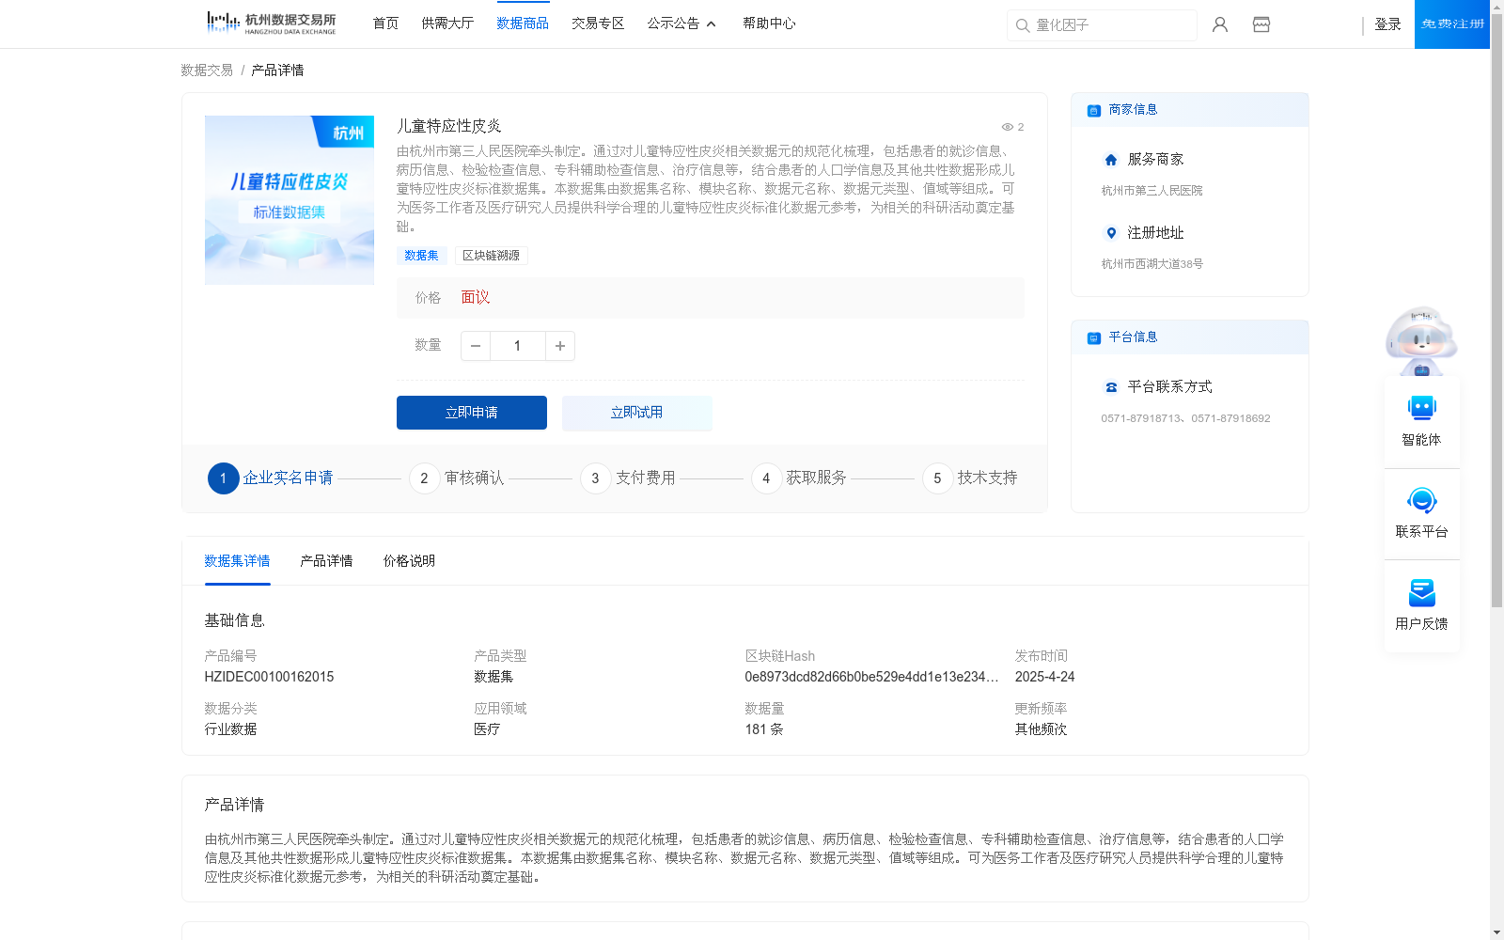Click the 登录 link
Screen dimensions: 1504x940
[1387, 24]
